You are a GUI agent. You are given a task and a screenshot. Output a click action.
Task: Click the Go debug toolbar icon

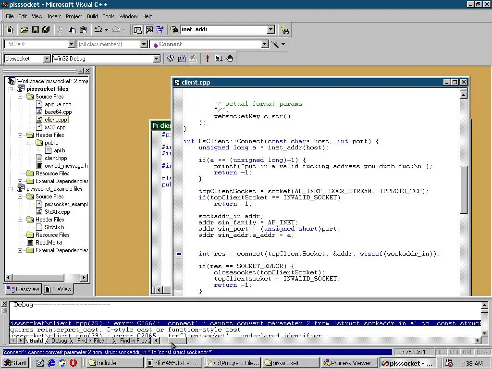pos(219,58)
